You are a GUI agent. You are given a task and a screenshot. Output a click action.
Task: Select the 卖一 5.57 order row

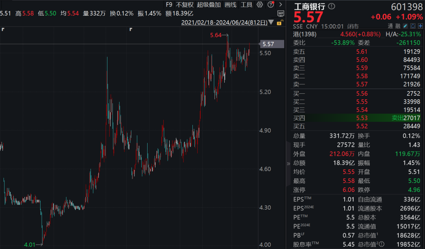tap(357, 84)
